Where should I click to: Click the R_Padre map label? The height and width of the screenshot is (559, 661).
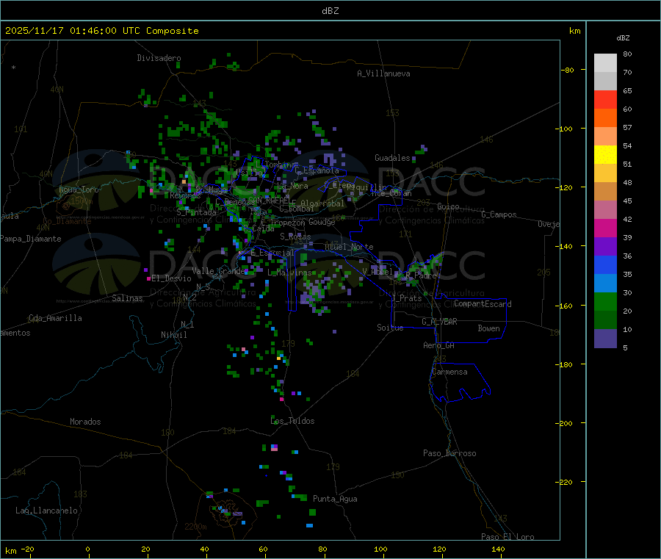[x=421, y=275]
